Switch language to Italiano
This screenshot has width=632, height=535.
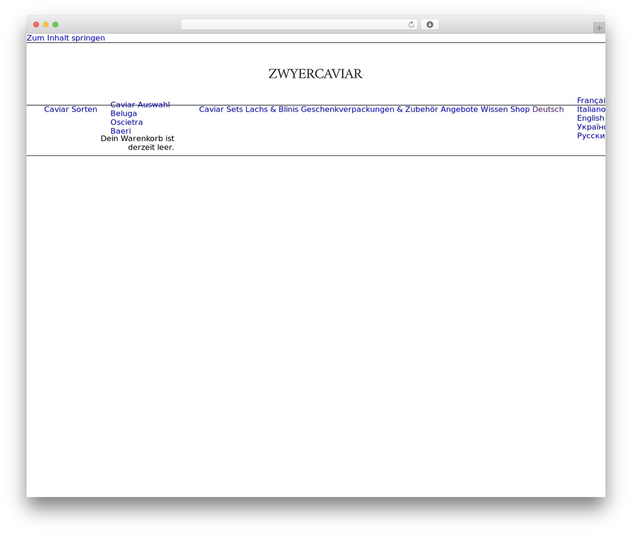tap(591, 109)
